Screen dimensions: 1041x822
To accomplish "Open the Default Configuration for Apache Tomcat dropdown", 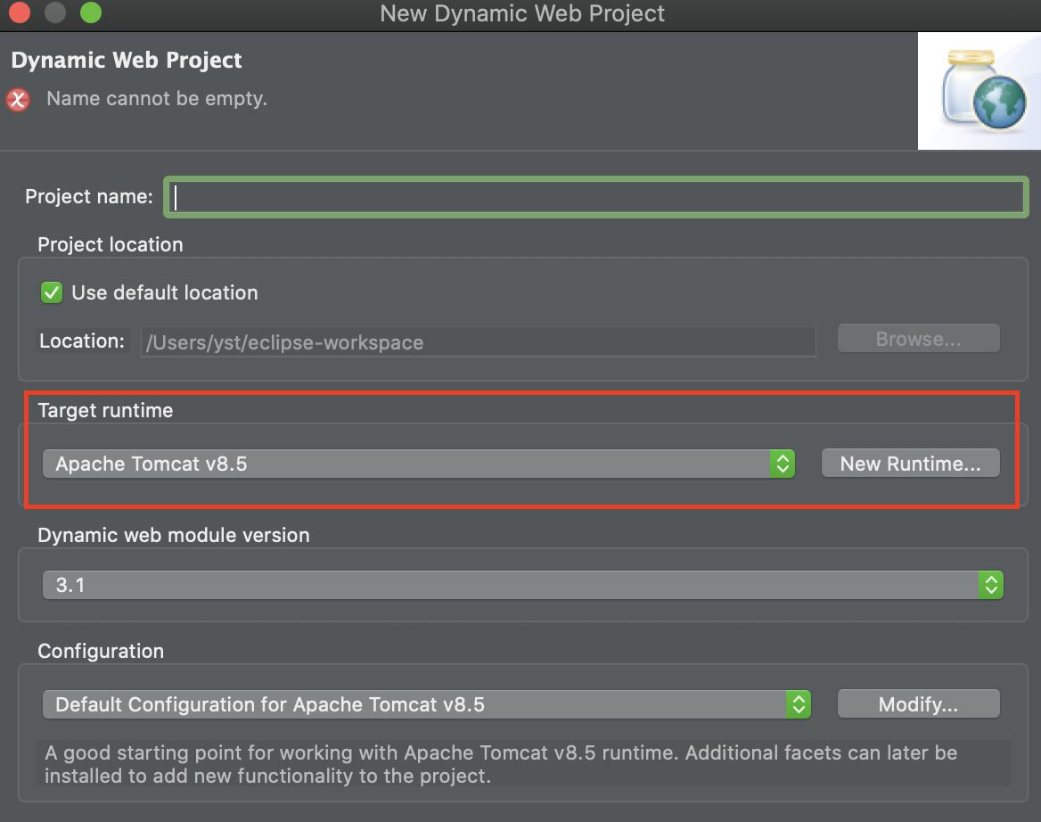I will tap(426, 704).
